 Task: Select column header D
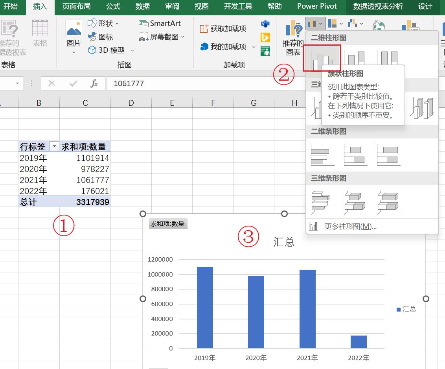coord(131,103)
